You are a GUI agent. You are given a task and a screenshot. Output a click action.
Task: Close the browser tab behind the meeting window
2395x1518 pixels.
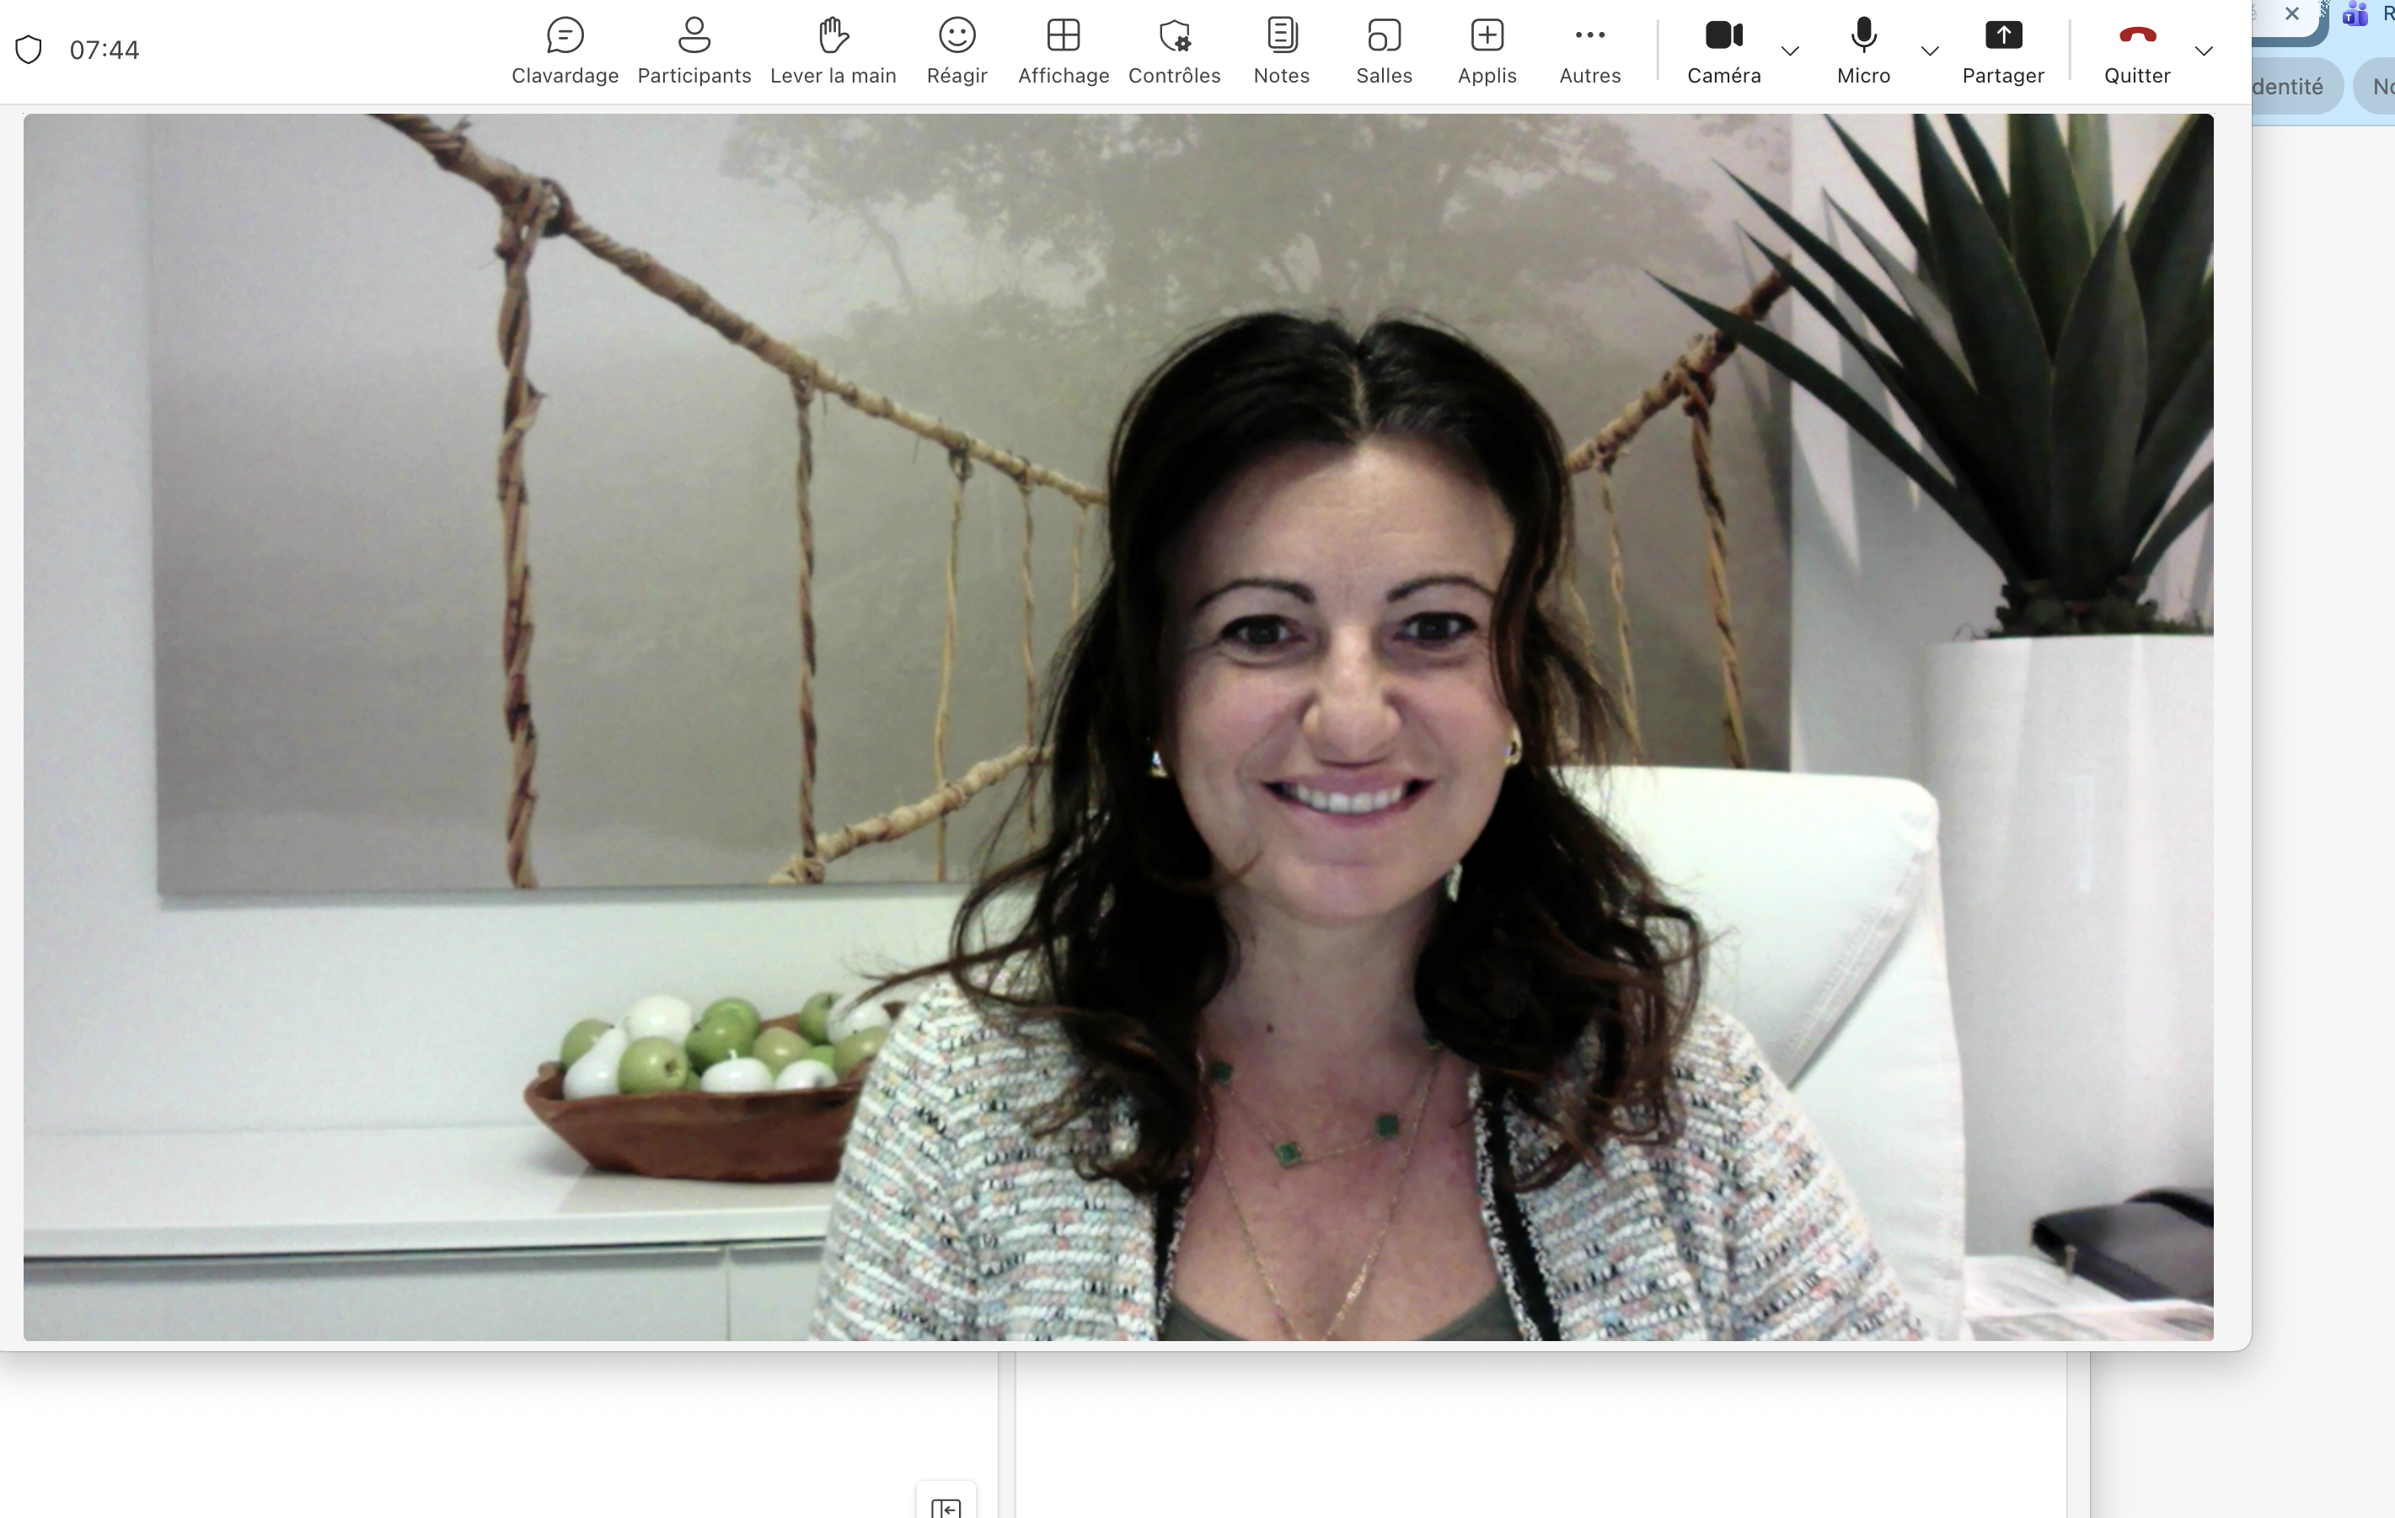click(2291, 14)
